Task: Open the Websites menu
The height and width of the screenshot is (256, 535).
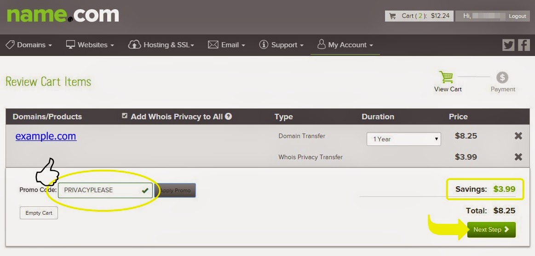Action: click(90, 45)
